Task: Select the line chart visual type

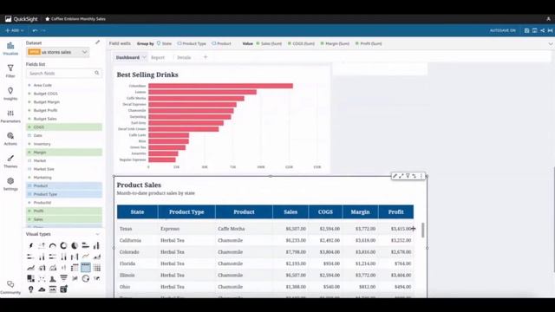Action: 86,257
